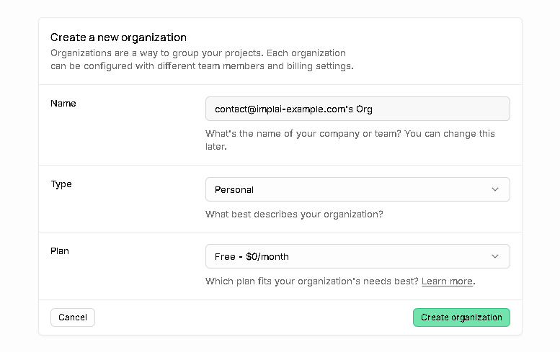Click the 'What best describes your organization?' text
560x352 pixels.
pos(294,215)
